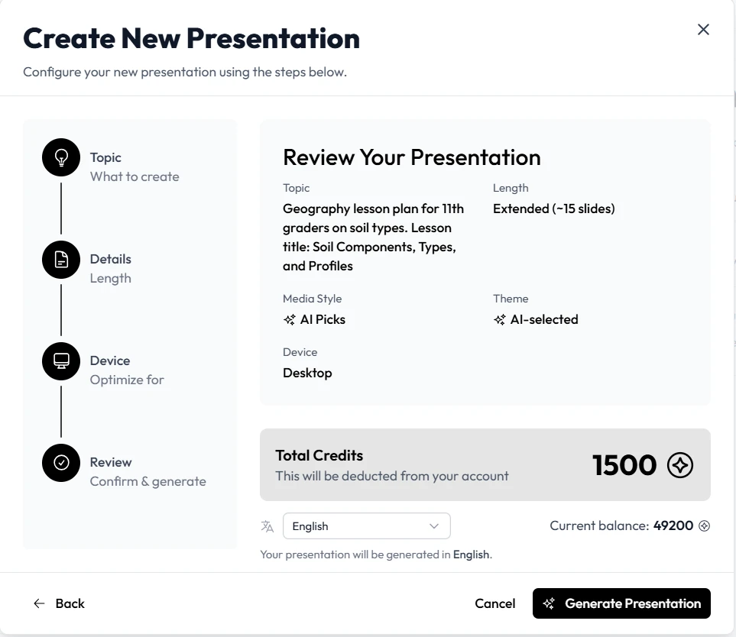Click the credits star icon beside 1500

[679, 465]
